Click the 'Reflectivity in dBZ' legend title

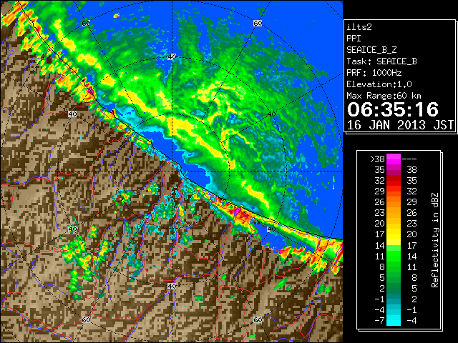point(434,240)
